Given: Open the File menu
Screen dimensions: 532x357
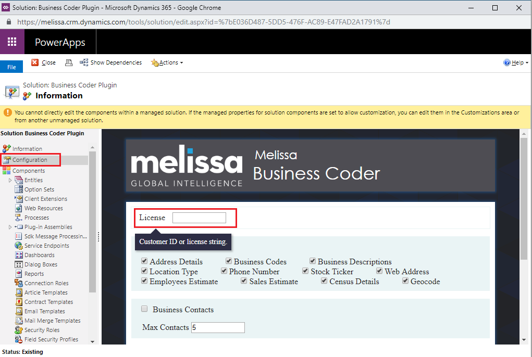Looking at the screenshot, I should 11,67.
